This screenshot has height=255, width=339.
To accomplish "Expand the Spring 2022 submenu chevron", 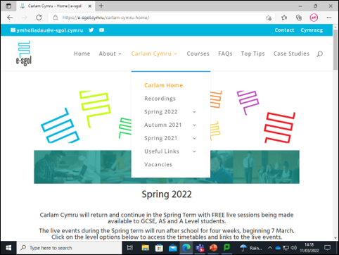I will tap(194, 112).
